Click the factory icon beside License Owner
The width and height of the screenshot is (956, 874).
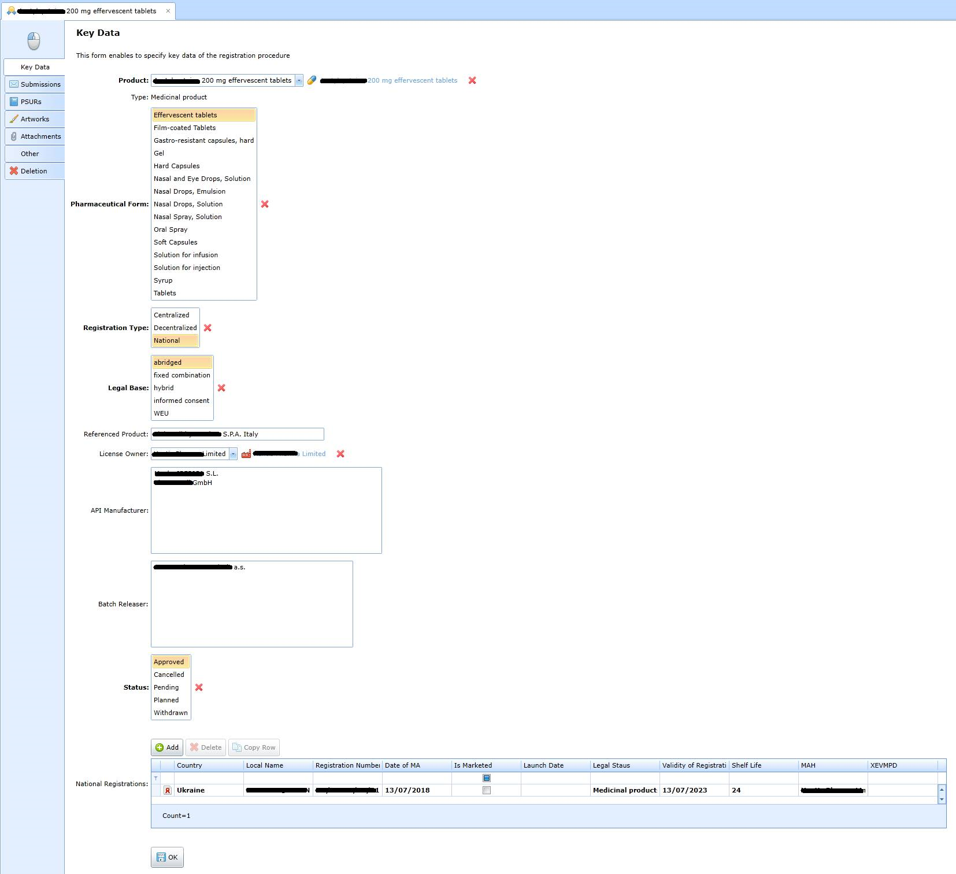click(x=246, y=454)
